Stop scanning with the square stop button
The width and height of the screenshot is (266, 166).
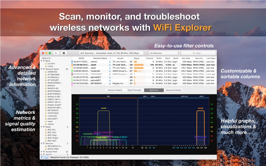tap(64, 53)
